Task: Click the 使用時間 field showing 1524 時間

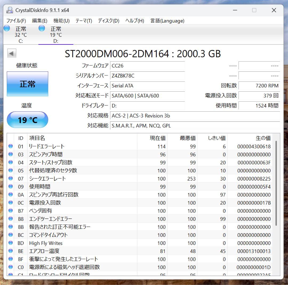Action: click(259, 106)
